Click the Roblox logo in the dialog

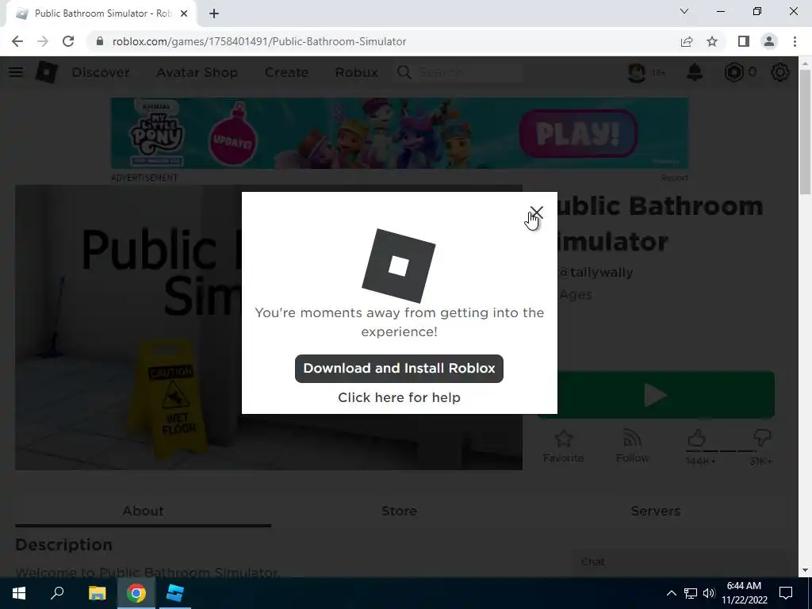pos(398,266)
